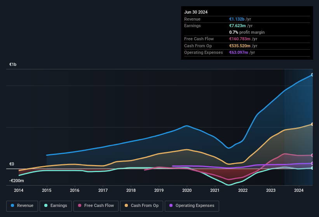The height and width of the screenshot is (217, 319).
Task: Click the 2024 x-axis label
Action: pyautogui.click(x=299, y=190)
